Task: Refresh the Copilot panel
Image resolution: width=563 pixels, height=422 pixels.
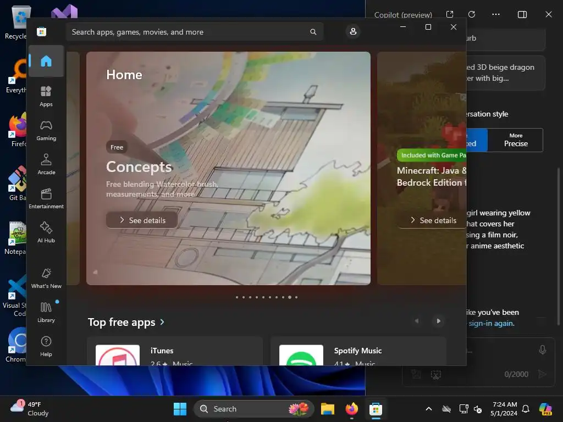Action: click(x=472, y=14)
